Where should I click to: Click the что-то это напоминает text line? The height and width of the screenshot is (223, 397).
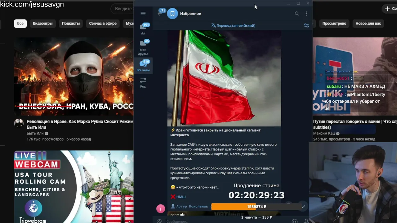tap(195, 187)
